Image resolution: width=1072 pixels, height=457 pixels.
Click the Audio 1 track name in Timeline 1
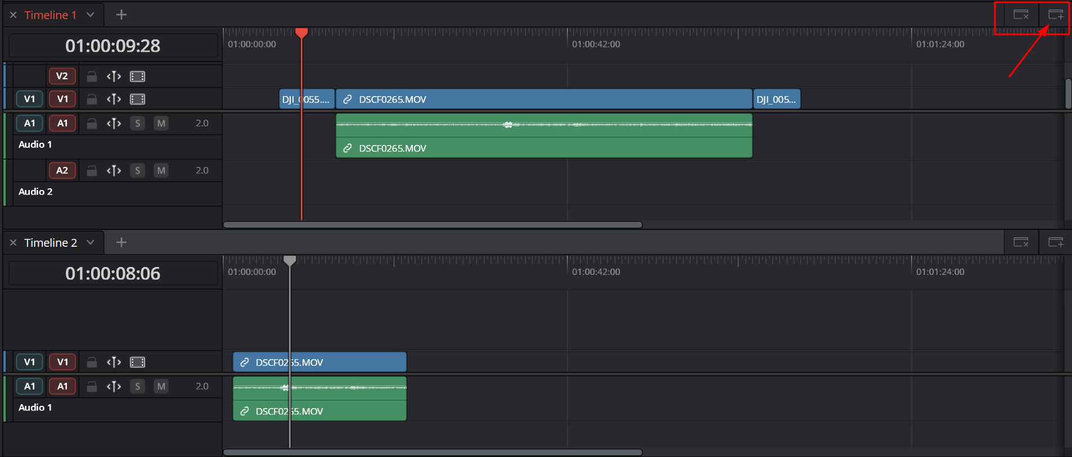35,144
